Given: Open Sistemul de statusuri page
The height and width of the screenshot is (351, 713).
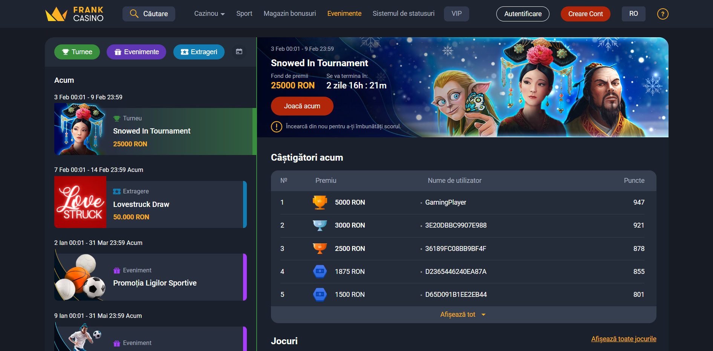Looking at the screenshot, I should tap(404, 14).
